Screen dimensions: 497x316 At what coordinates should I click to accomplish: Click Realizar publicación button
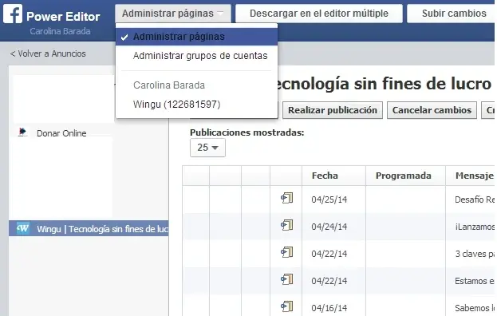pyautogui.click(x=333, y=110)
